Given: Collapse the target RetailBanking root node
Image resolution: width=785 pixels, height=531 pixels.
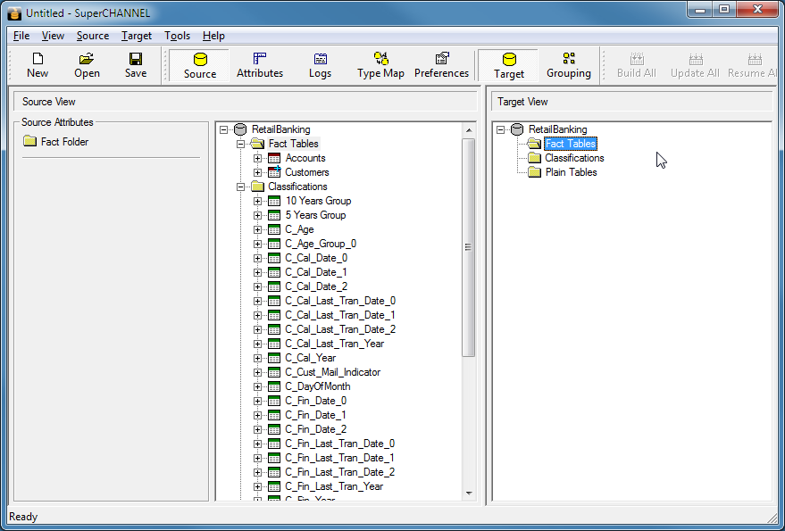Looking at the screenshot, I should click(x=501, y=129).
